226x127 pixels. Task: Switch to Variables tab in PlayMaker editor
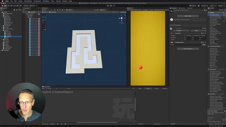pyautogui.click(x=165, y=89)
